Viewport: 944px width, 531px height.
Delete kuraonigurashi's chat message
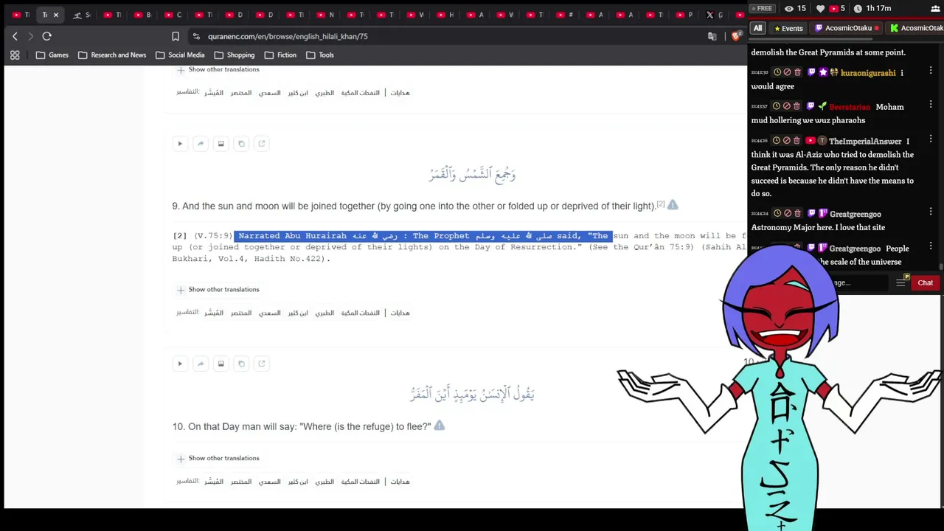tap(796, 72)
